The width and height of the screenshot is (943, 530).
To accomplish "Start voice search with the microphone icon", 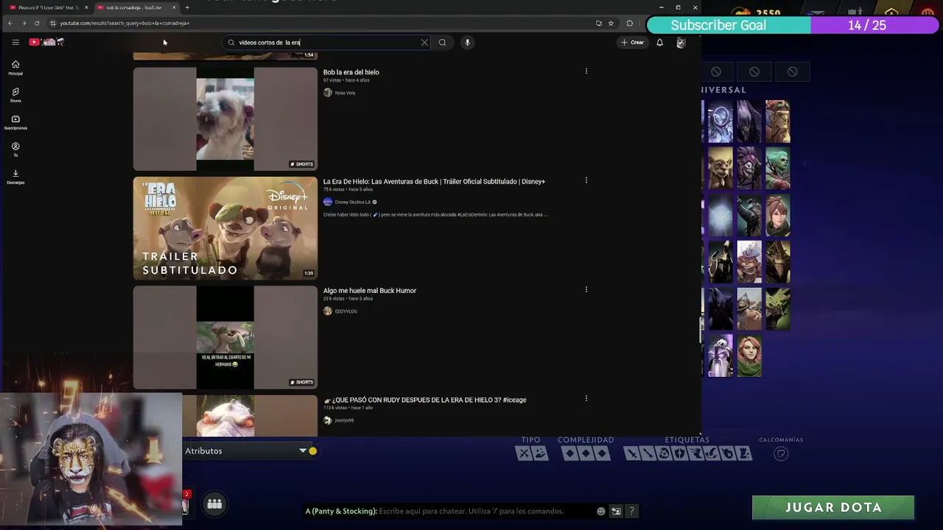I will pos(467,42).
